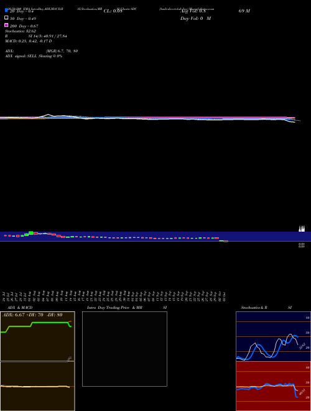Open the ADX & MACD panel title
This screenshot has height=411, width=311.
(x=20, y=308)
